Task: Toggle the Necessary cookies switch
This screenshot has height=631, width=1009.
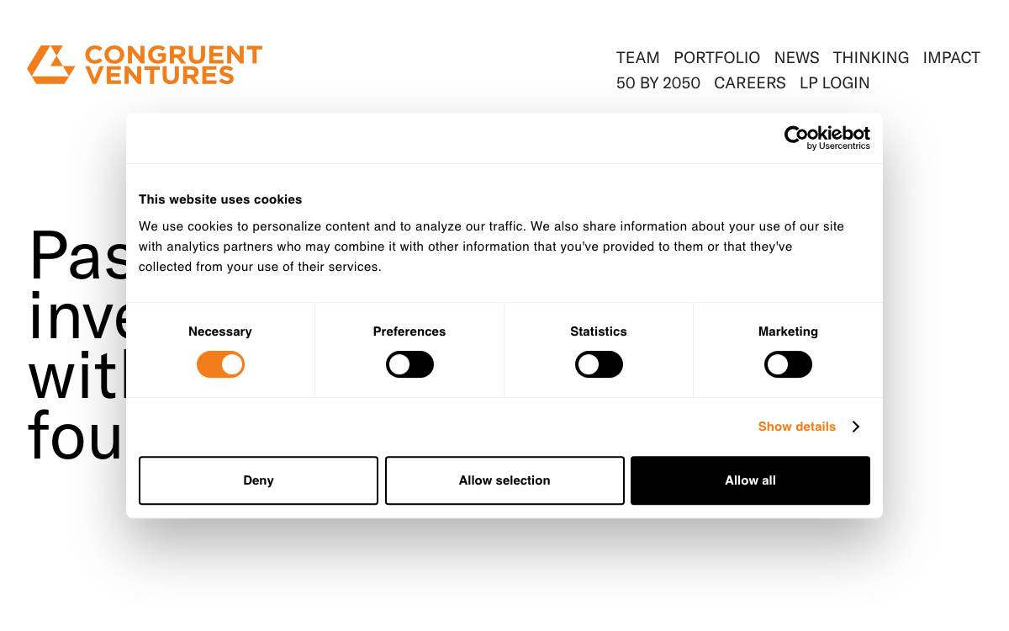Action: point(220,364)
